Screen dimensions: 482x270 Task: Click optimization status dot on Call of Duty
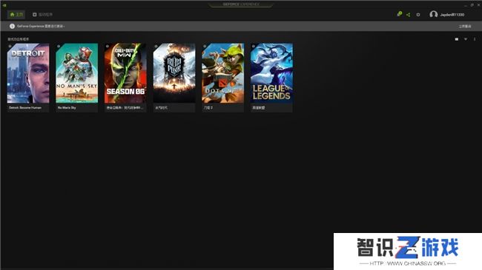(108, 47)
